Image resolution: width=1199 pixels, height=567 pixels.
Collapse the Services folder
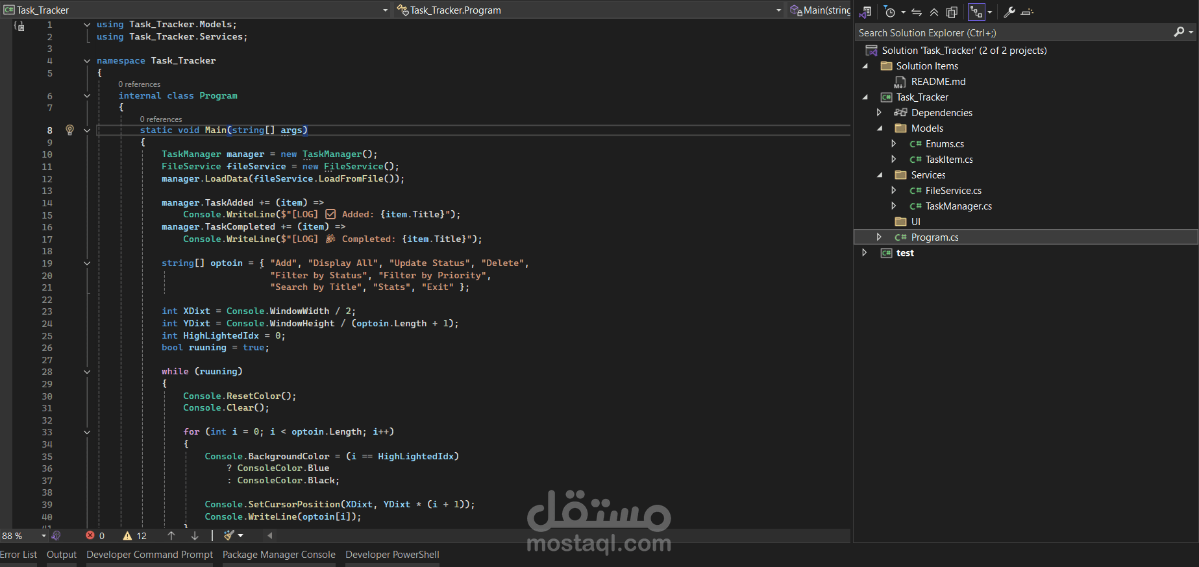tap(880, 175)
